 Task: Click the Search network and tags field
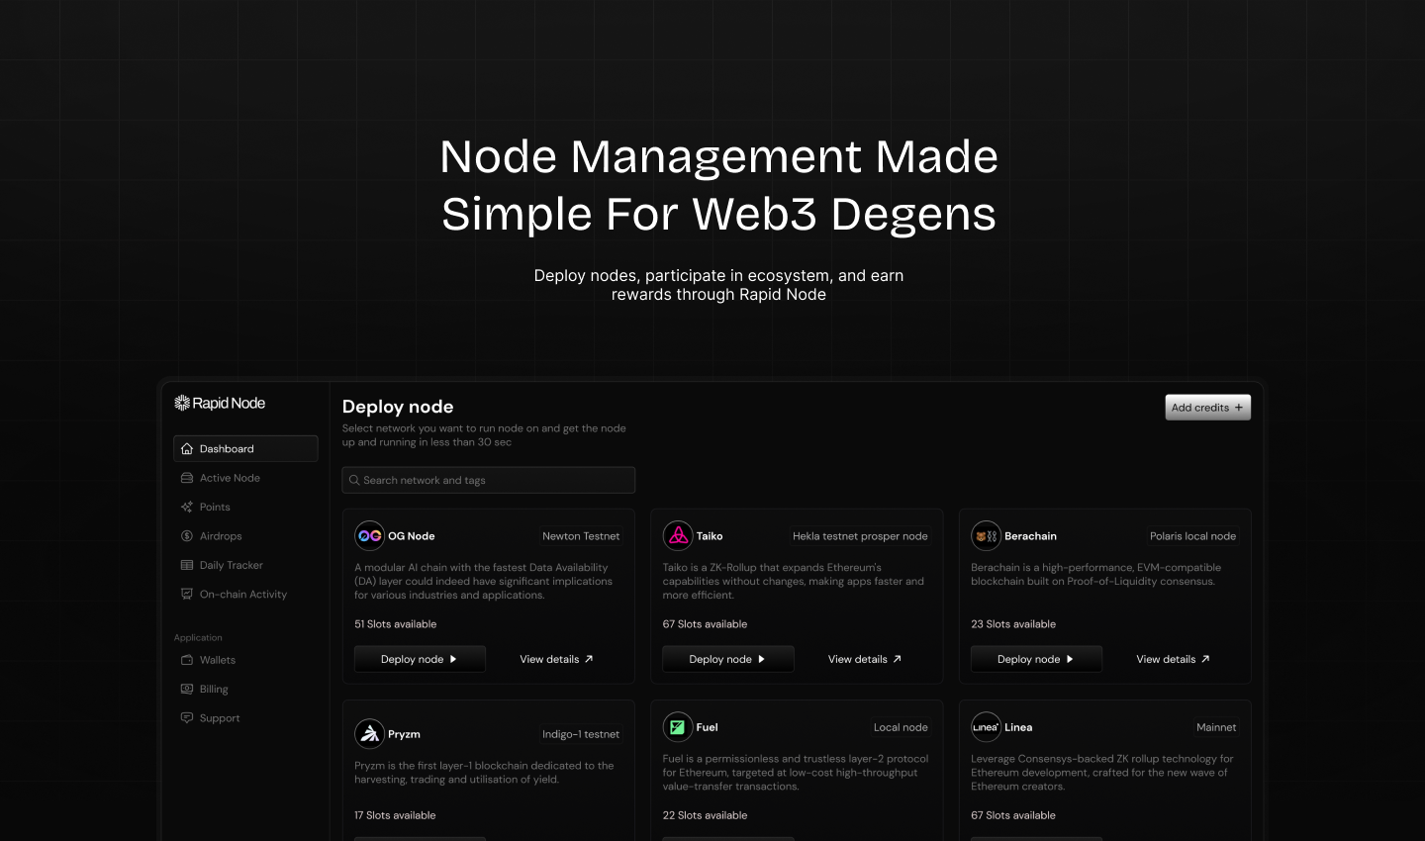488,480
